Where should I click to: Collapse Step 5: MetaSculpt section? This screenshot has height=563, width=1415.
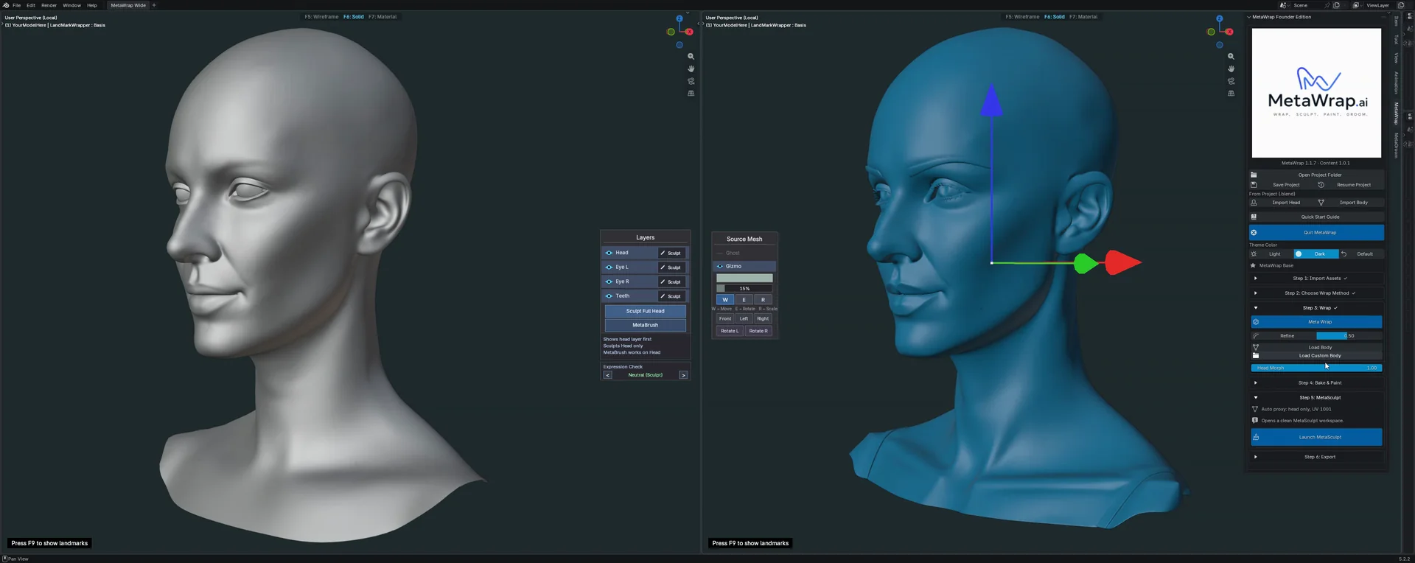coord(1317,398)
